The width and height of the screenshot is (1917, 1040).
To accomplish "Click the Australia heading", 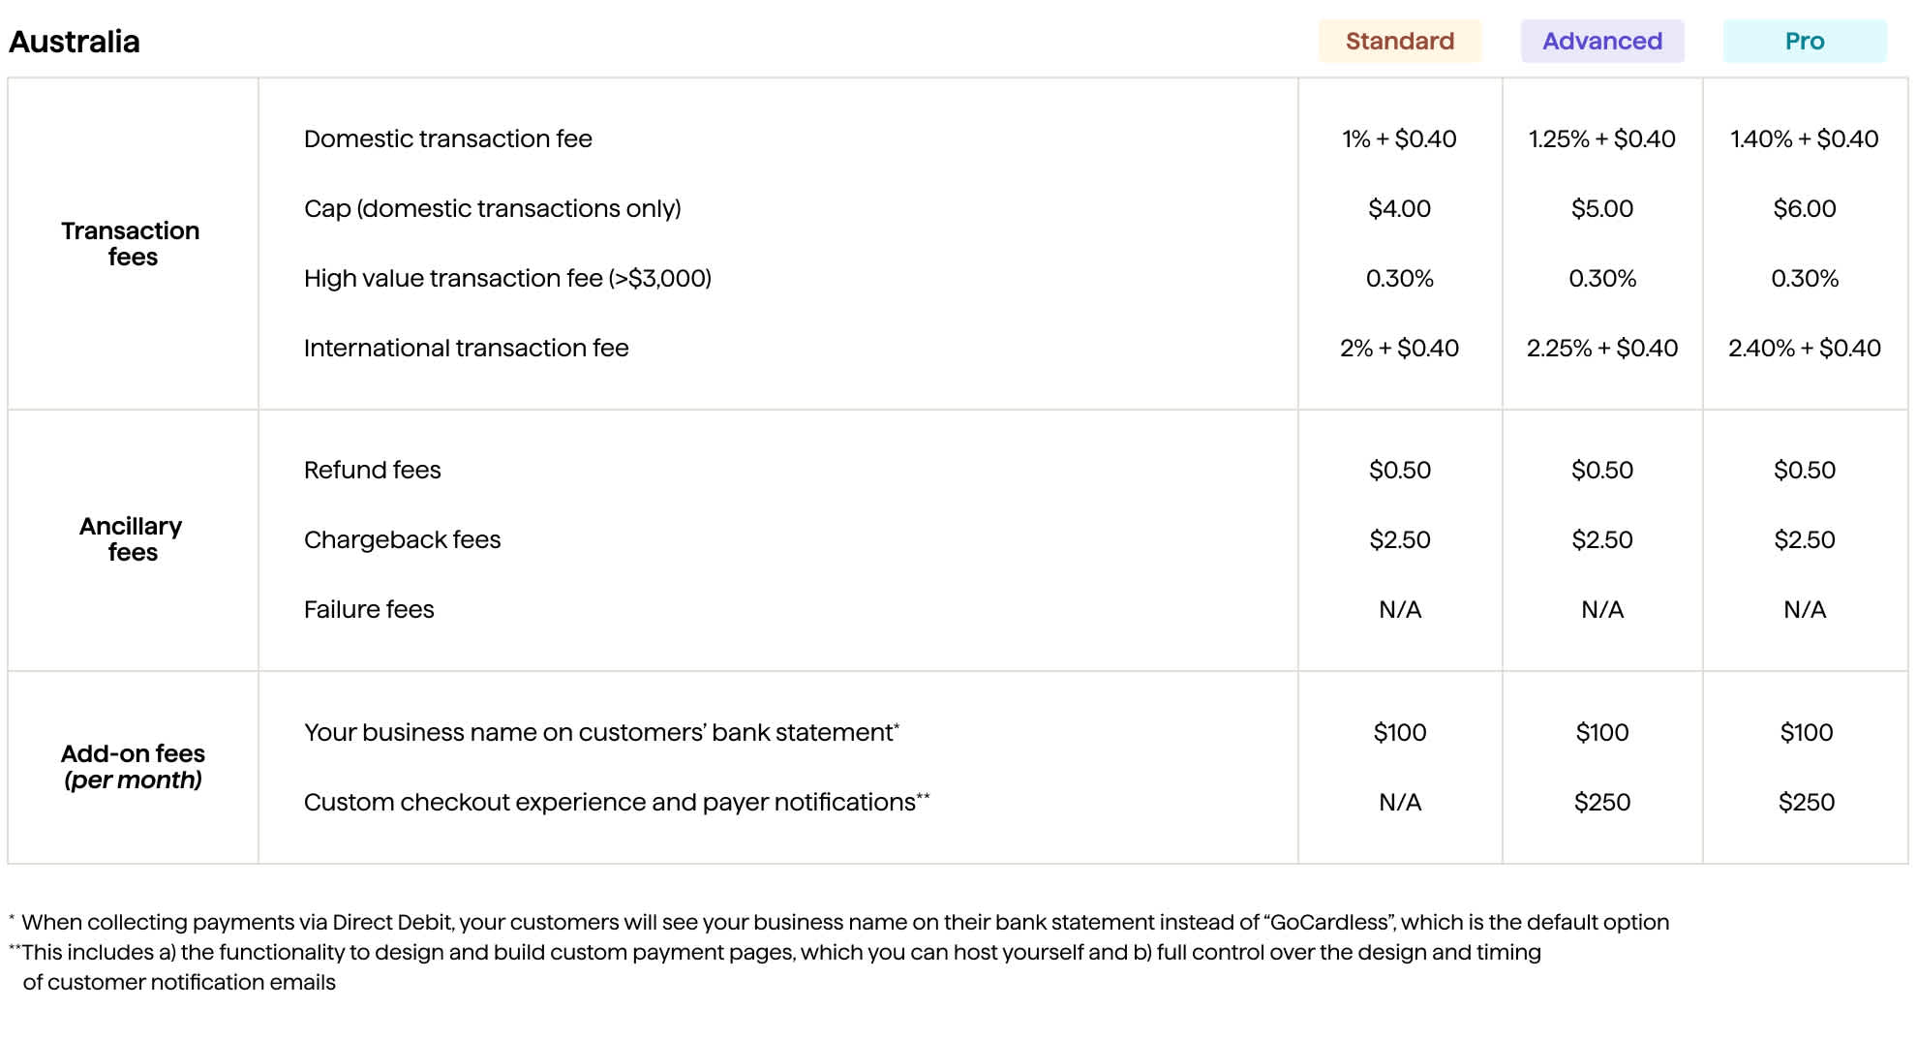I will (x=75, y=42).
